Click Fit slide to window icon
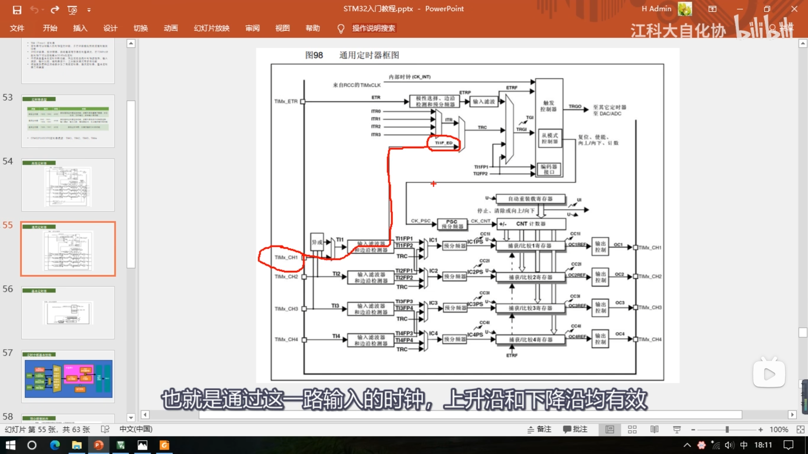Screen dimensions: 808x454 pyautogui.click(x=800, y=429)
